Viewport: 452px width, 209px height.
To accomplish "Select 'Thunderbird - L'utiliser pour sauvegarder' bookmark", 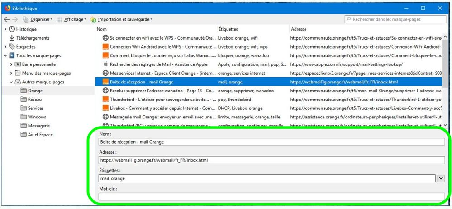I will pos(163,100).
